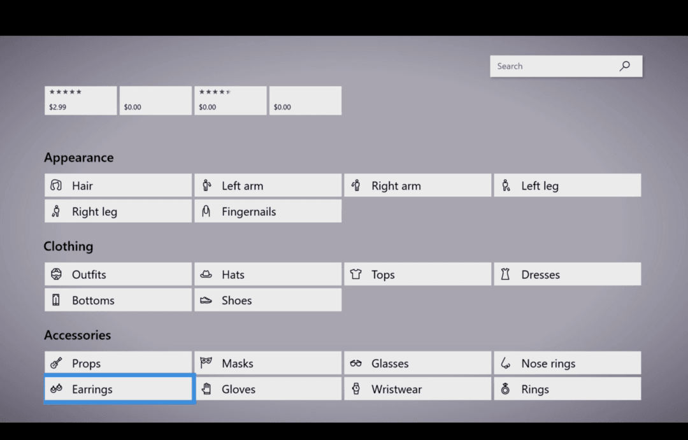Browse Nose rings accessories

[x=567, y=363]
